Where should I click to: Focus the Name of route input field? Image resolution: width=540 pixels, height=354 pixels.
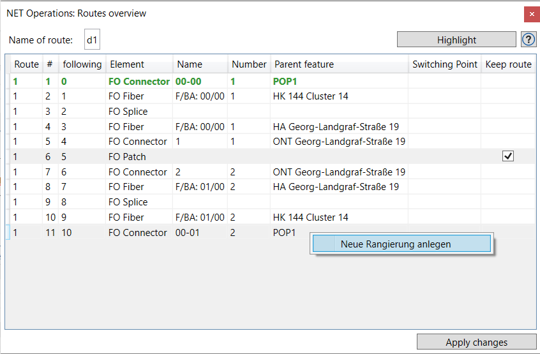[92, 40]
